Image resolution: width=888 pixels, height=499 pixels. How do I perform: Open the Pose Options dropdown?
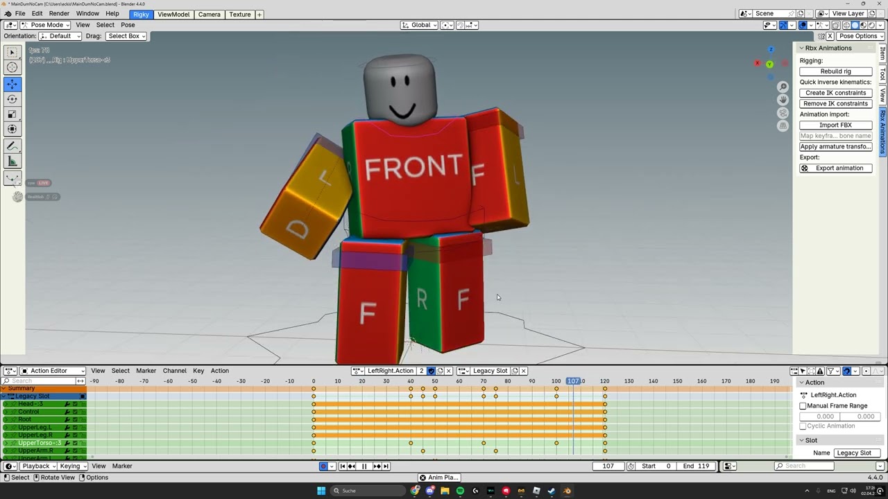click(x=861, y=36)
